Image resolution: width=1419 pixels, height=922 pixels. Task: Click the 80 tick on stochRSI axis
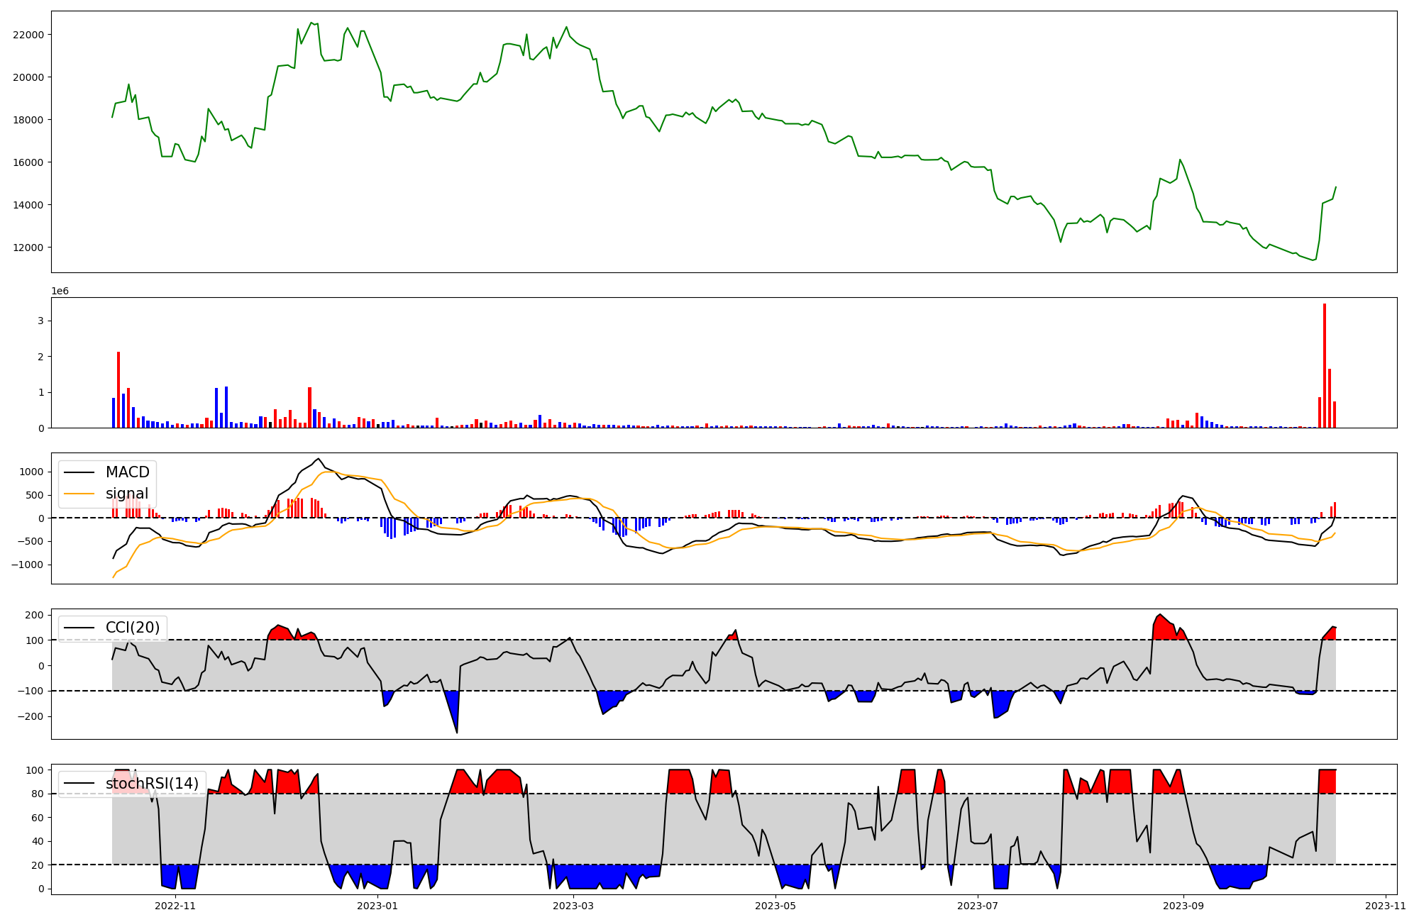pos(38,794)
